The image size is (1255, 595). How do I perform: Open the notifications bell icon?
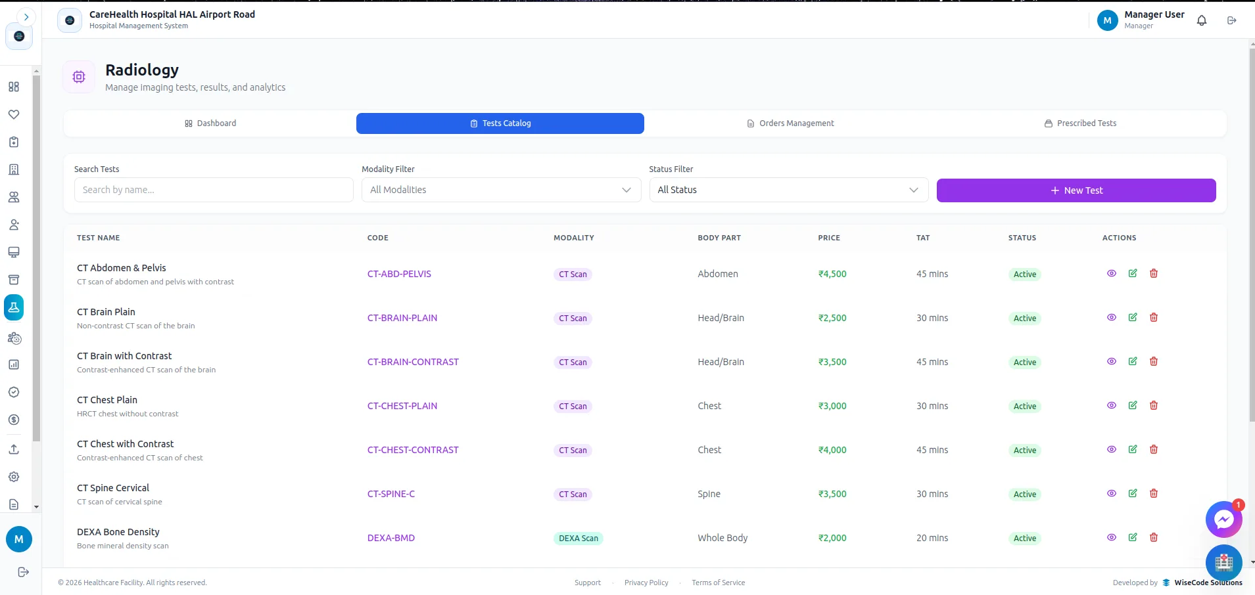click(x=1202, y=20)
